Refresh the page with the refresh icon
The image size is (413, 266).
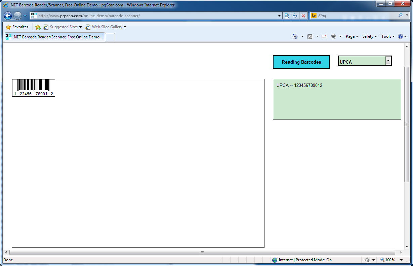(295, 16)
